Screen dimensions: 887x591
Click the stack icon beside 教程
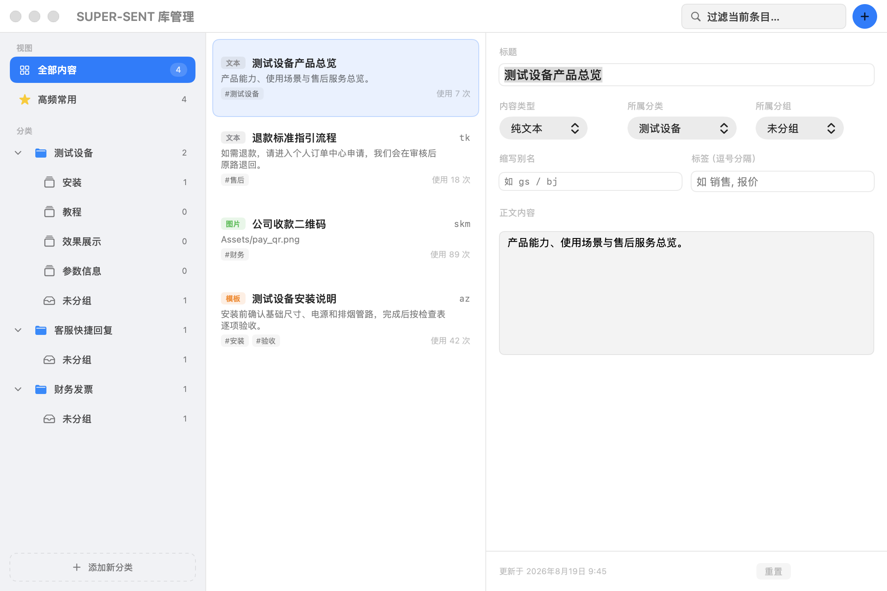click(49, 212)
